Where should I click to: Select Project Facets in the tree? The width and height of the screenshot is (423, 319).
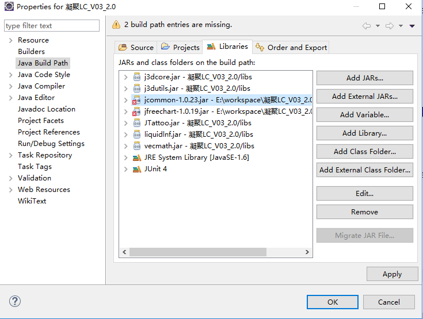41,121
